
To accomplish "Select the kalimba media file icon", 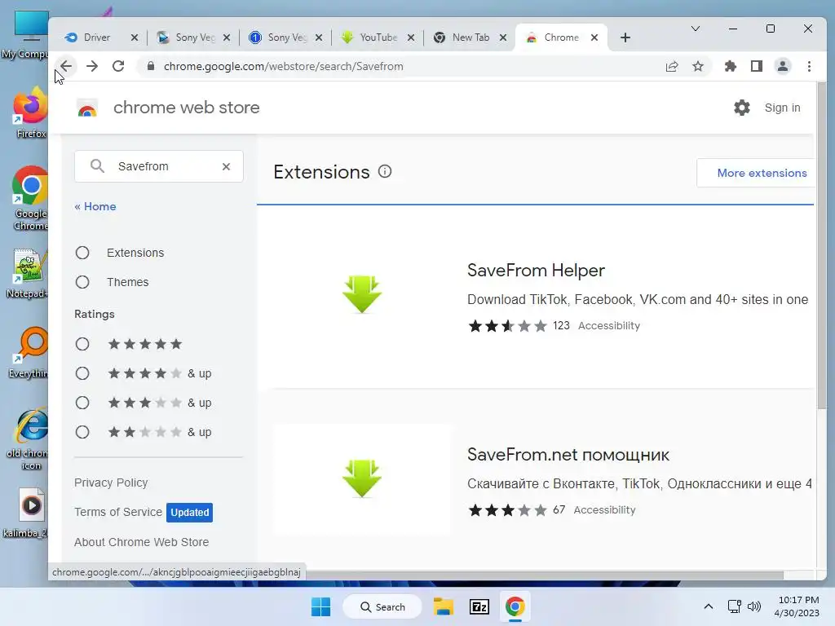I will coord(28,514).
